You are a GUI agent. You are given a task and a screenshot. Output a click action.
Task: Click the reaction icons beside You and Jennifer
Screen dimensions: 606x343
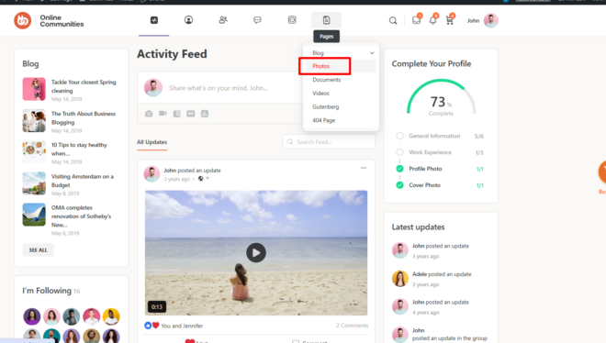pyautogui.click(x=151, y=326)
